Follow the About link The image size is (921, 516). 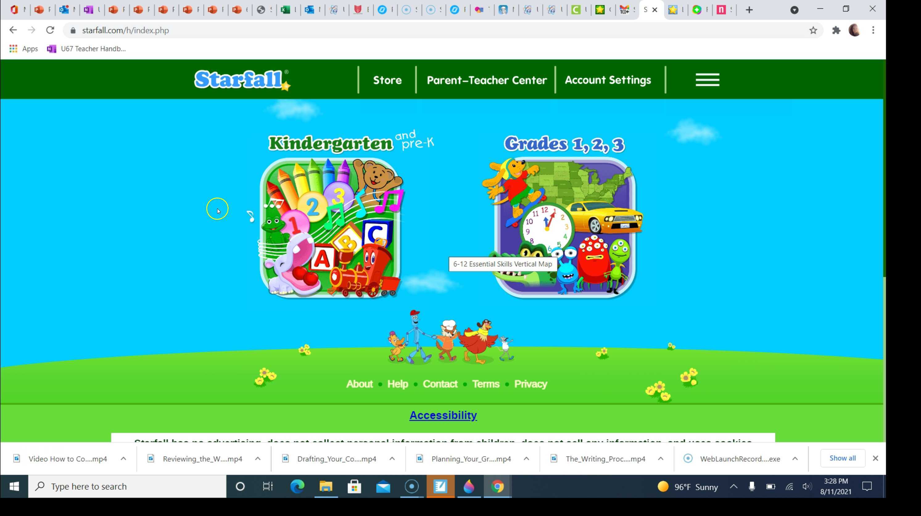click(359, 384)
